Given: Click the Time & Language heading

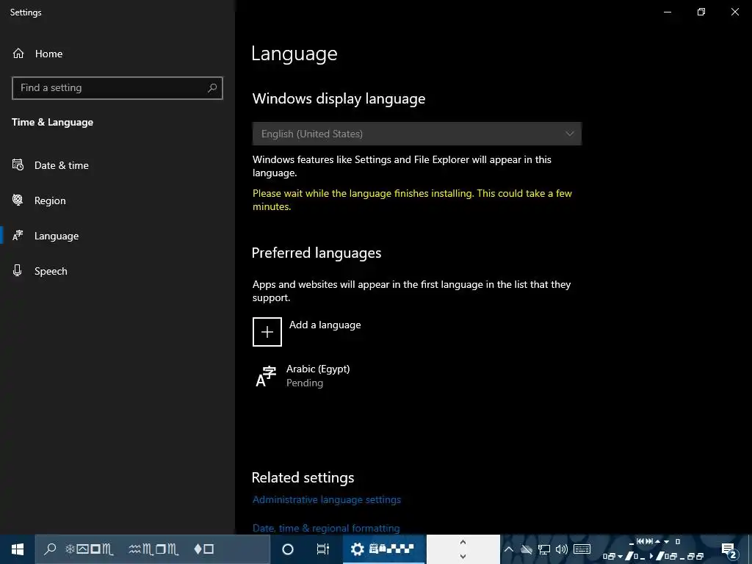Looking at the screenshot, I should coord(52,123).
